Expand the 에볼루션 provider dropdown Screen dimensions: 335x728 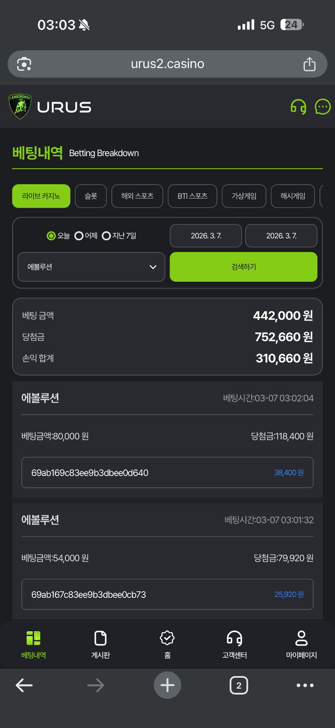coord(91,267)
